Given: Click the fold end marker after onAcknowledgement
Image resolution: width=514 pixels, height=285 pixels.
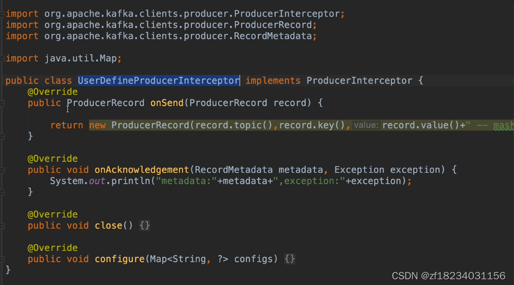Looking at the screenshot, I should (2, 192).
